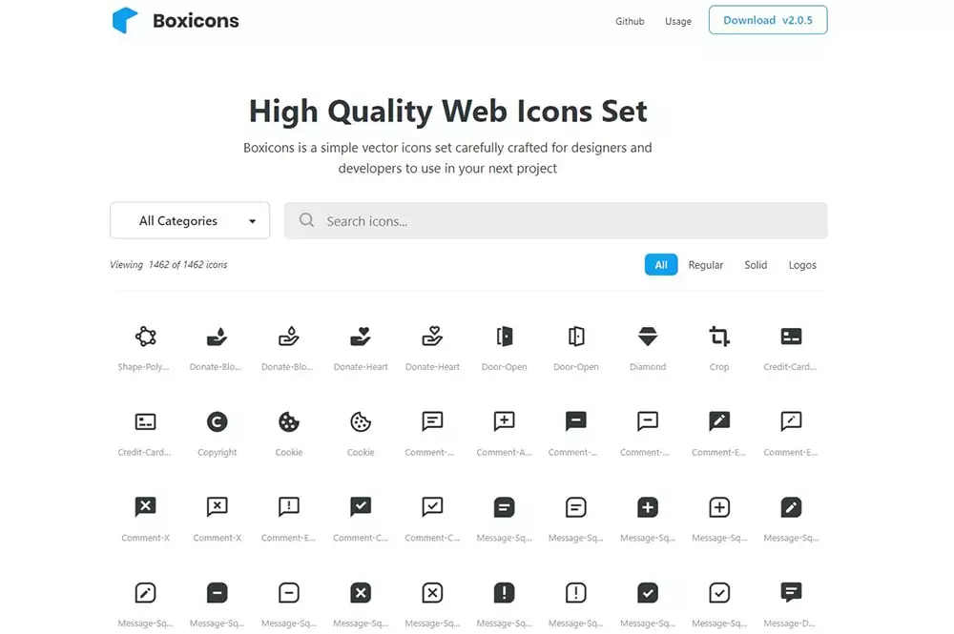Select the outline comment minus icon

click(x=648, y=421)
